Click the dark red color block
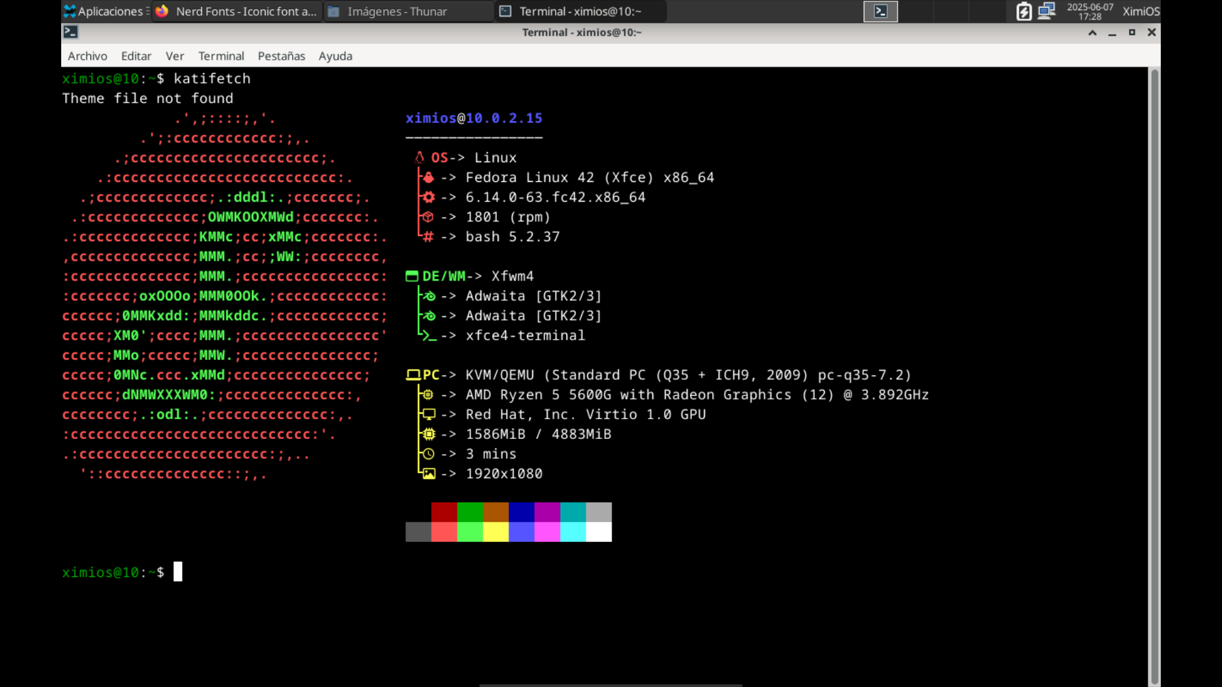1222x687 pixels. click(x=444, y=512)
